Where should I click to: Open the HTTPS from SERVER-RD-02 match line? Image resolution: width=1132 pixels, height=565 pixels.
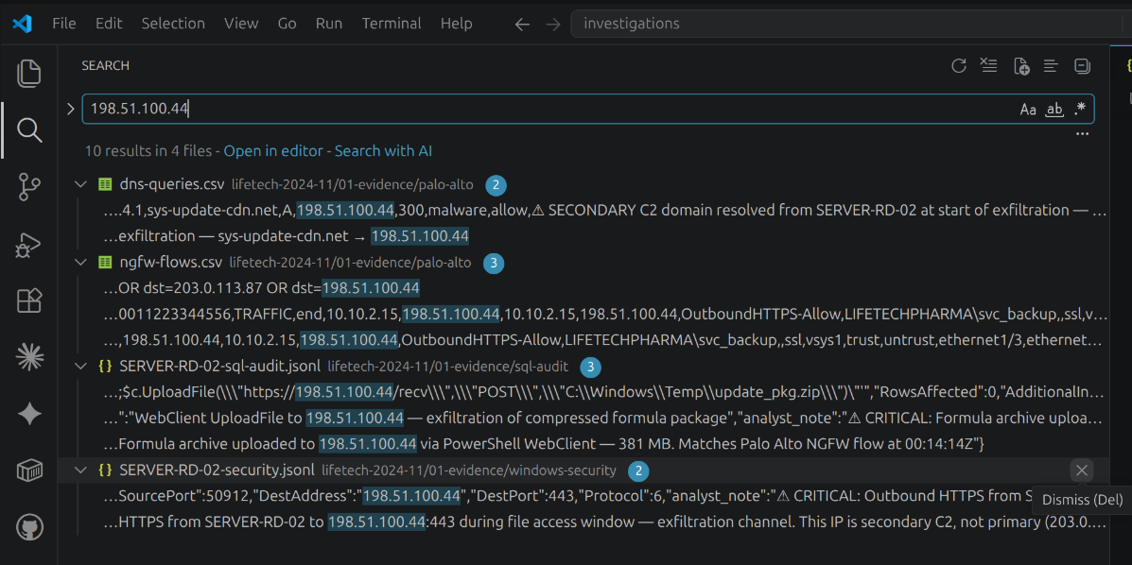(x=583, y=522)
